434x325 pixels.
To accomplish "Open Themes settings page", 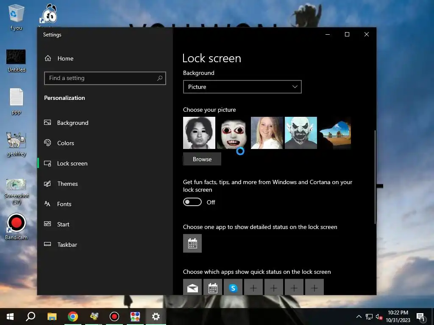I will coord(61,184).
